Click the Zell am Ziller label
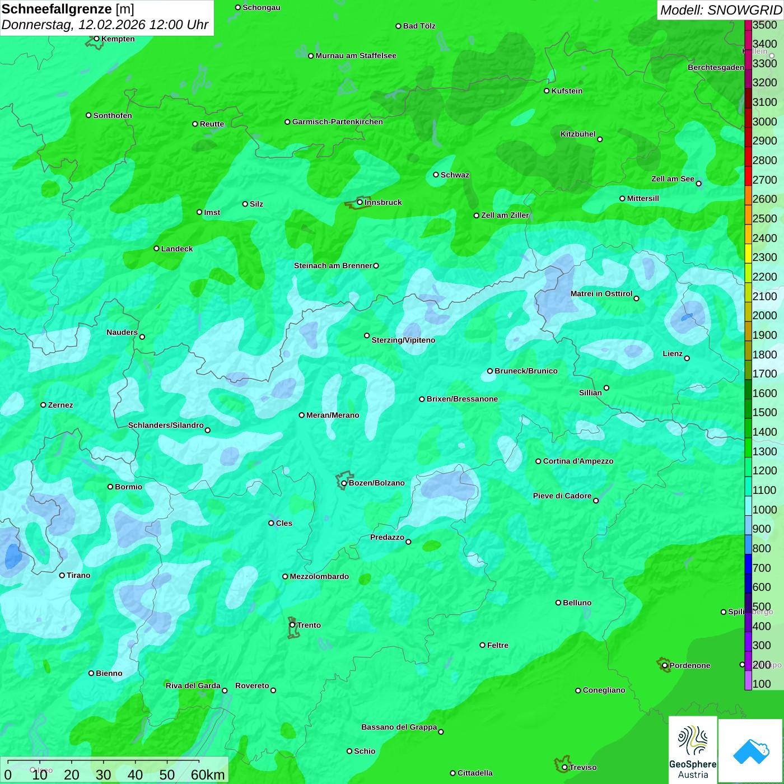The width and height of the screenshot is (784, 784). tap(505, 215)
